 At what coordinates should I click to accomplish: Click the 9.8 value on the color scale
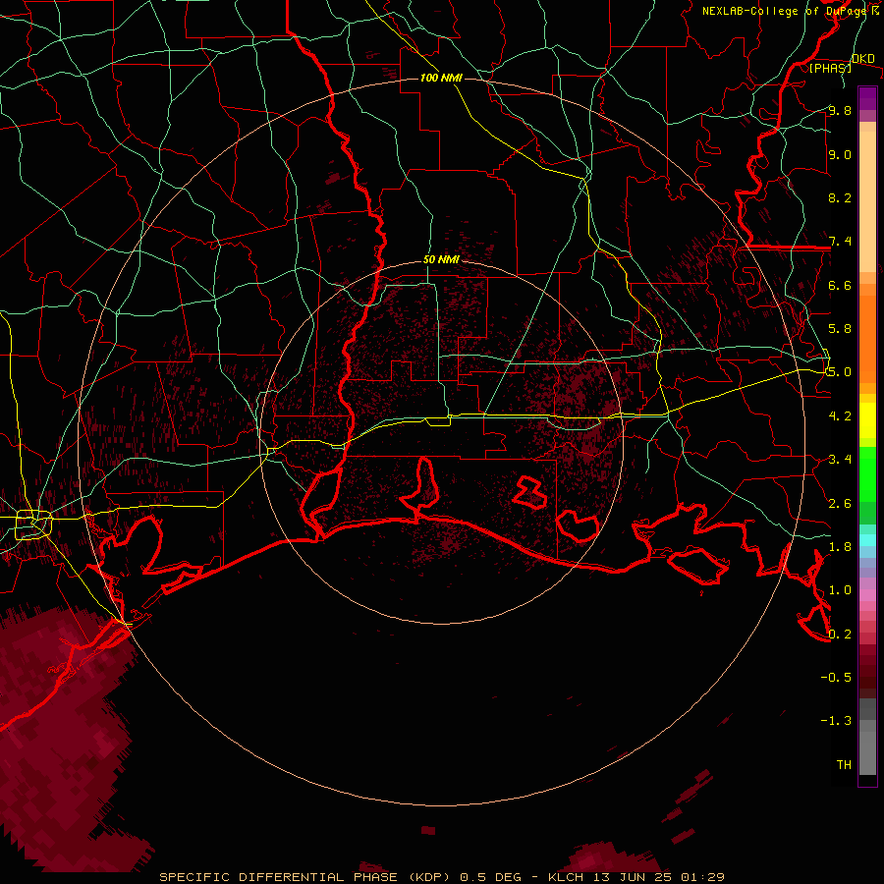[840, 110]
